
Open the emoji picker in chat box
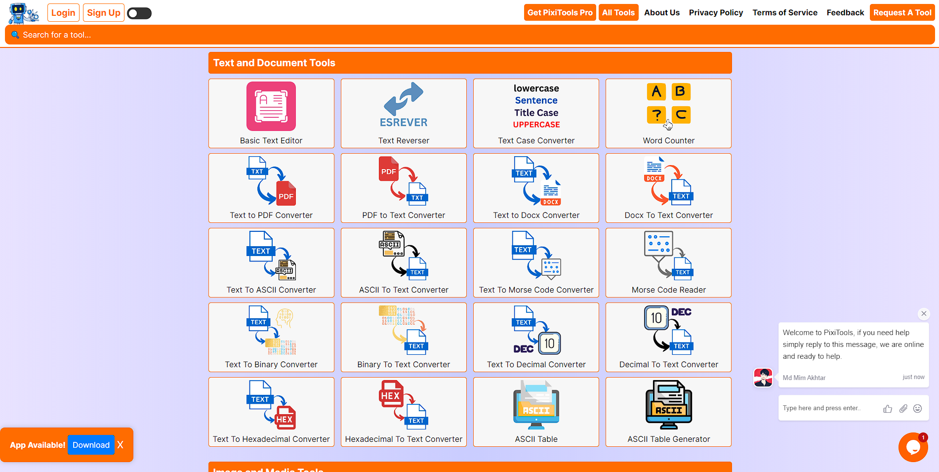(918, 409)
